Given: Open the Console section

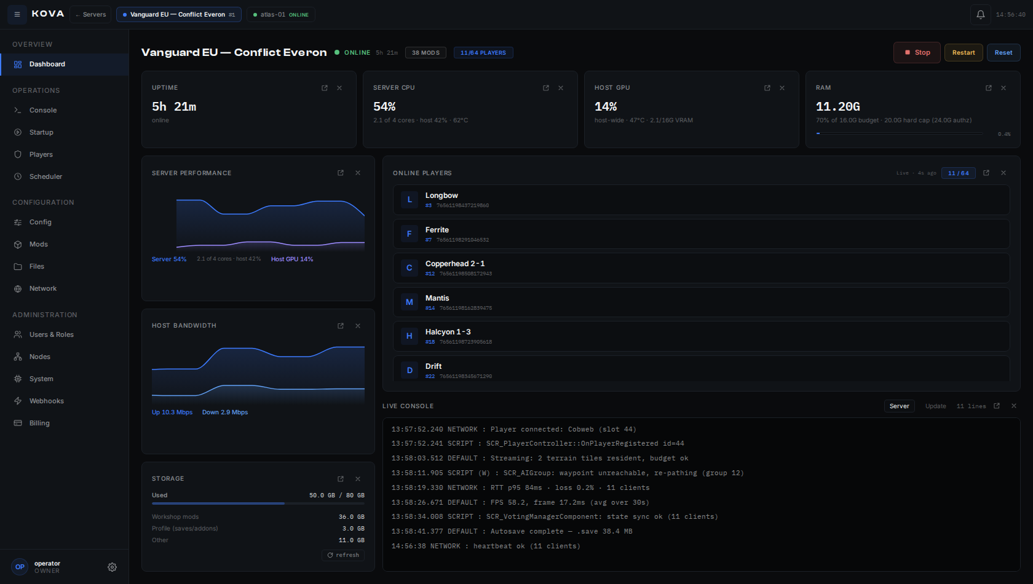Looking at the screenshot, I should click(65, 110).
